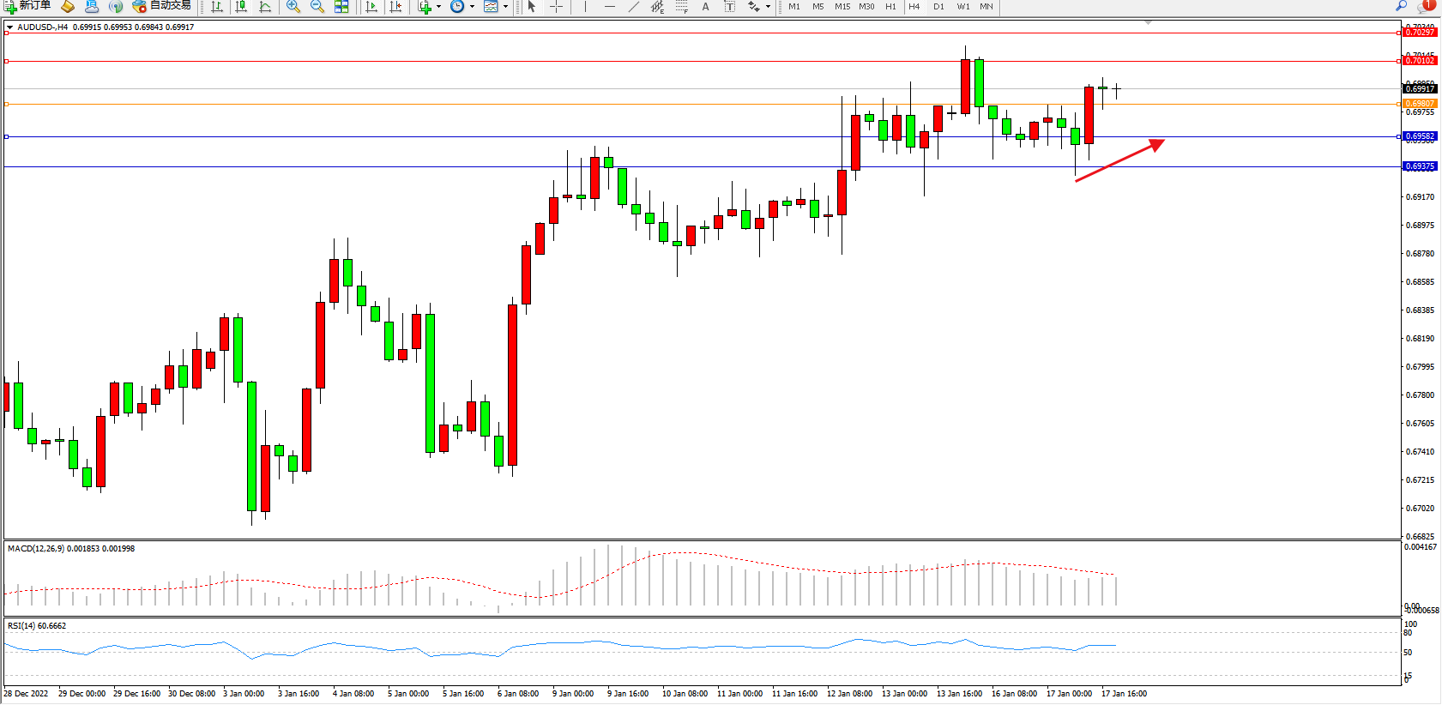Open the Tile Windows grid icon
Viewport: 1442px width, 705px height.
(341, 7)
